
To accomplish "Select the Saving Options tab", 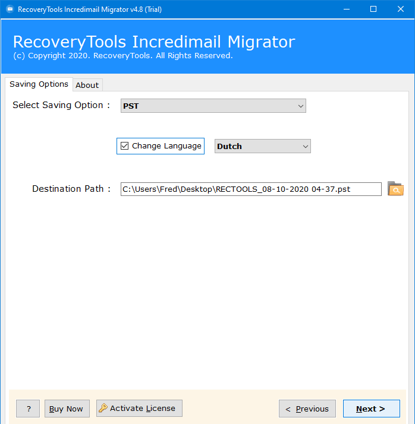I will point(39,84).
